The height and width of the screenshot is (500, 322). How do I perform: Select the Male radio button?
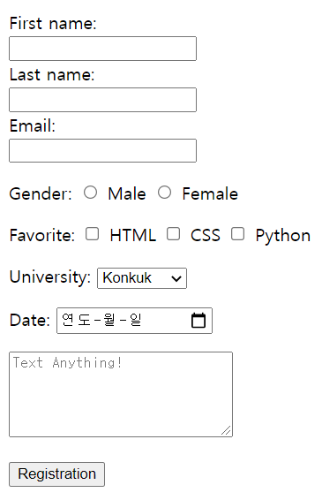[x=91, y=193]
